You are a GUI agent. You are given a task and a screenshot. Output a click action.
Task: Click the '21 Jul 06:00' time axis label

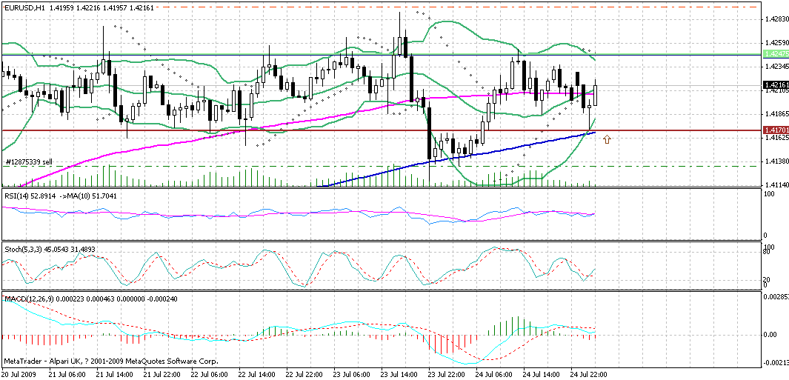(67, 375)
